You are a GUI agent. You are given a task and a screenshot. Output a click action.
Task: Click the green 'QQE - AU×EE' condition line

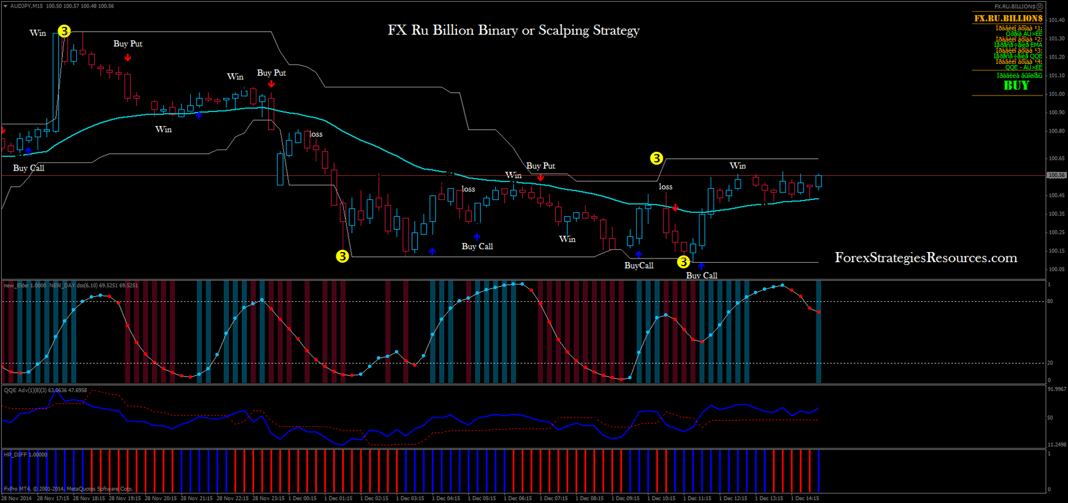pos(1023,67)
